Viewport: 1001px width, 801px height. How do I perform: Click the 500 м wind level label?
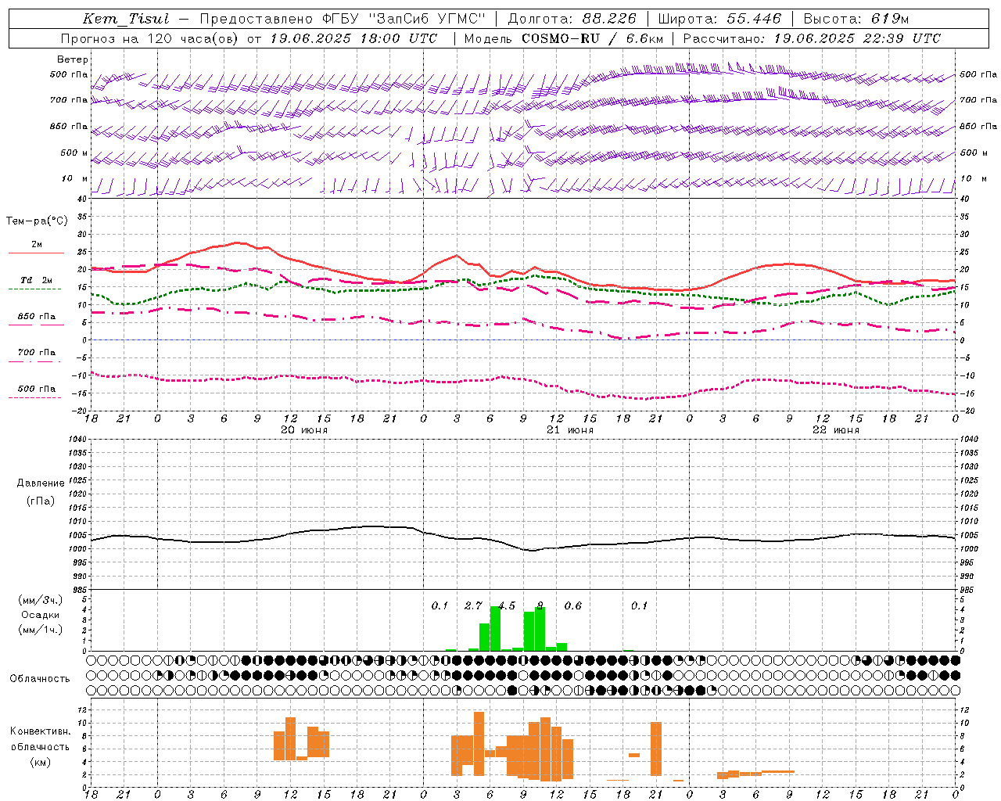74,153
